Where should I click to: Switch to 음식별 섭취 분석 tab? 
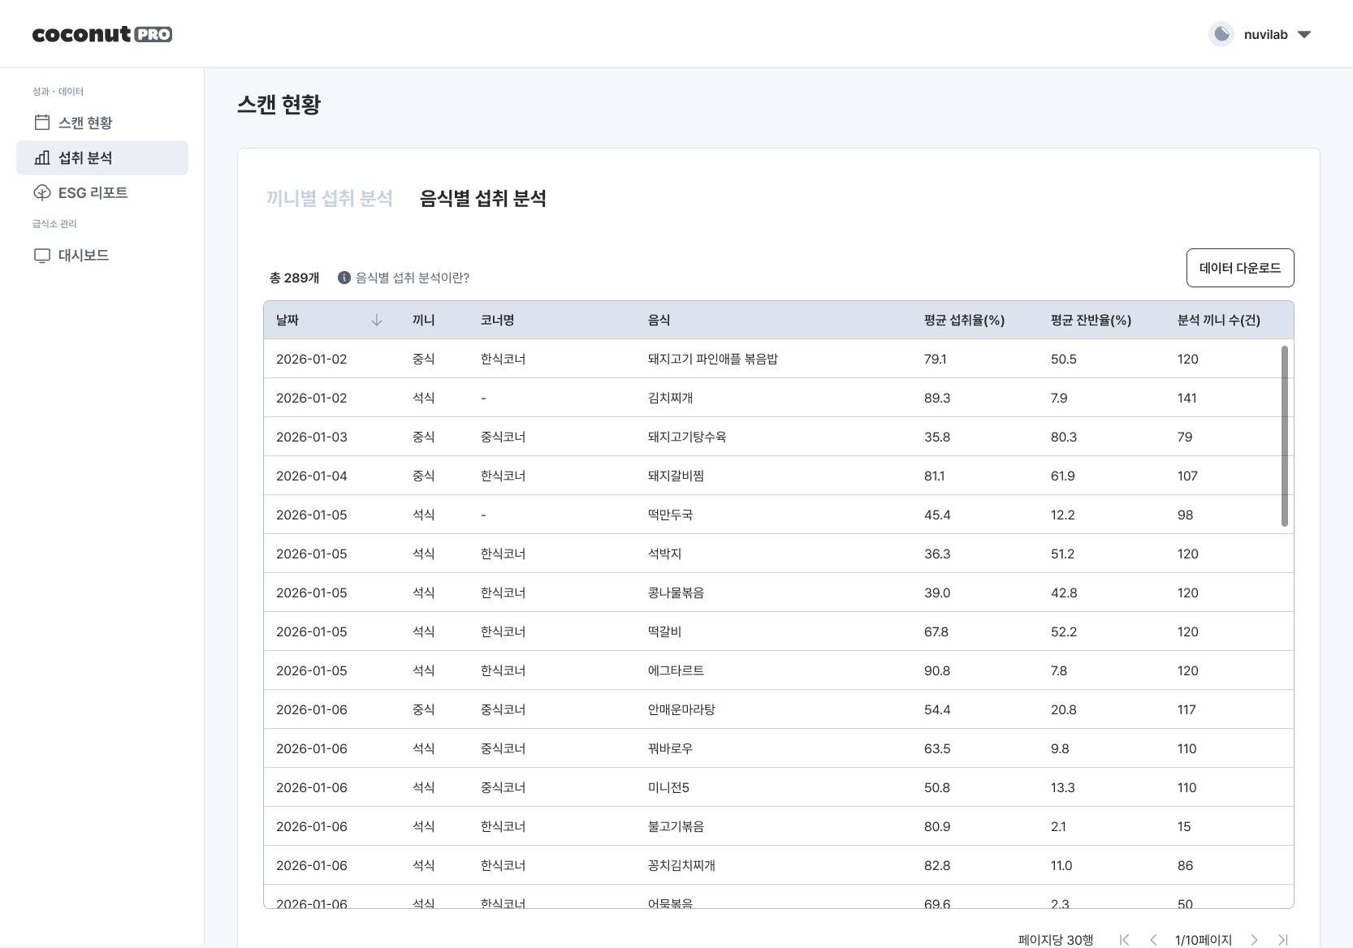482,198
